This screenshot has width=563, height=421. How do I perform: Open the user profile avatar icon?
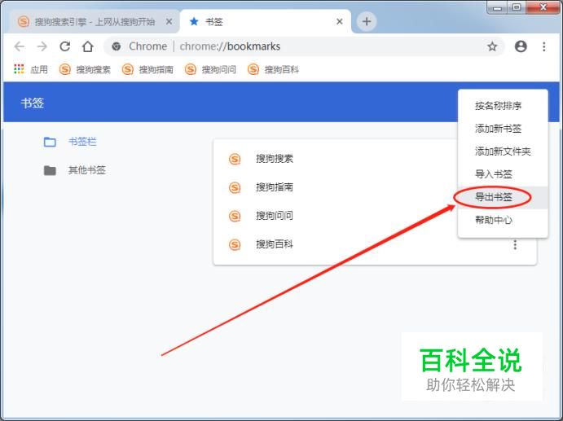click(x=521, y=46)
